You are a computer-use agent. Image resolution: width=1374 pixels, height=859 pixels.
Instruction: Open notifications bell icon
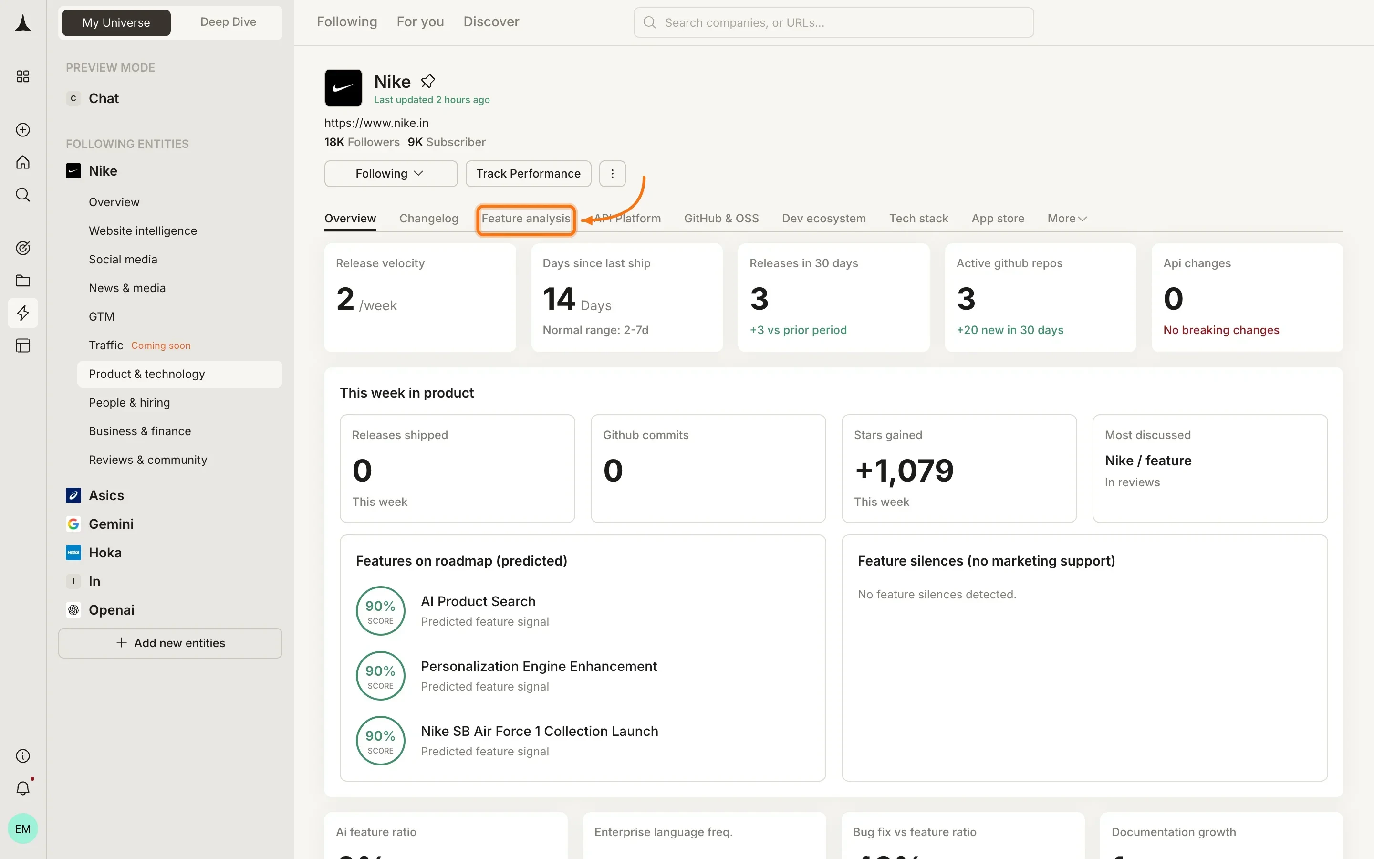(x=23, y=788)
